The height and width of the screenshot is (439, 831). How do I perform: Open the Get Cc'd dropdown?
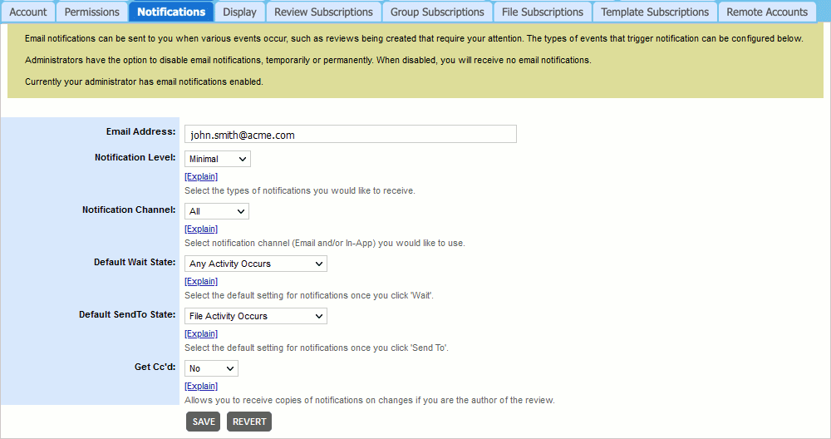click(211, 368)
